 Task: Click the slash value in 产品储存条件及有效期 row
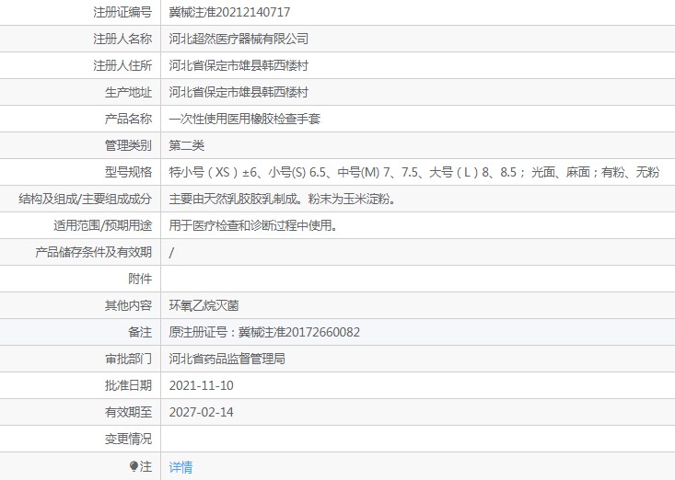pos(171,252)
